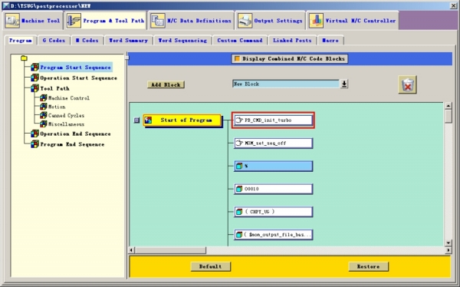The height and width of the screenshot is (287, 460).
Task: Select the Tool Path tree node
Action: (54, 88)
